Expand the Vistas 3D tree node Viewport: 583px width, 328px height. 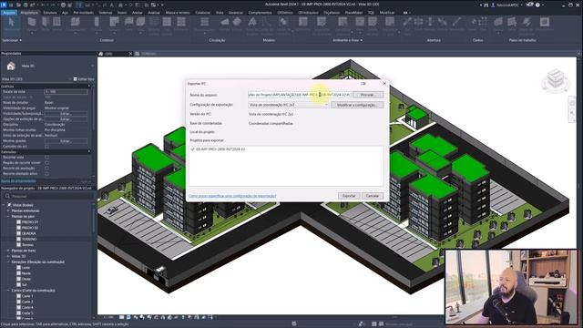(x=8, y=256)
